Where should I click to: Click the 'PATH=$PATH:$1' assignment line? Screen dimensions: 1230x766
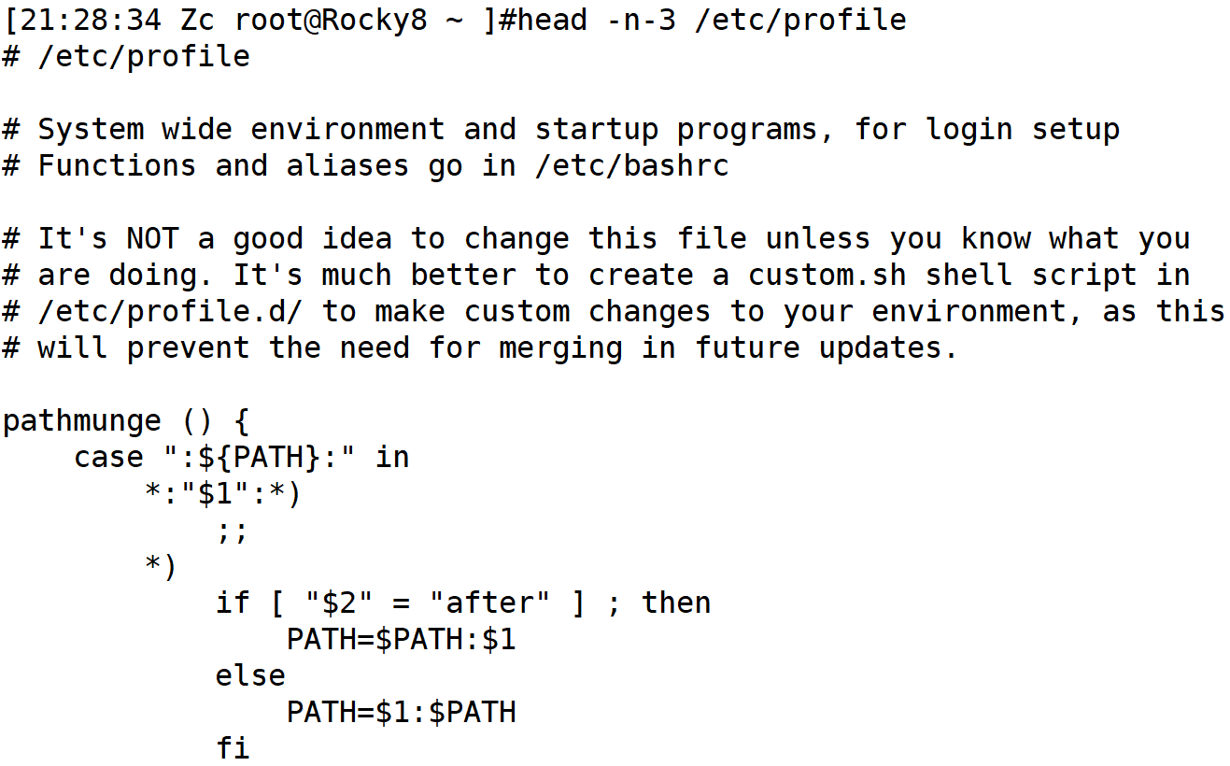coord(402,639)
